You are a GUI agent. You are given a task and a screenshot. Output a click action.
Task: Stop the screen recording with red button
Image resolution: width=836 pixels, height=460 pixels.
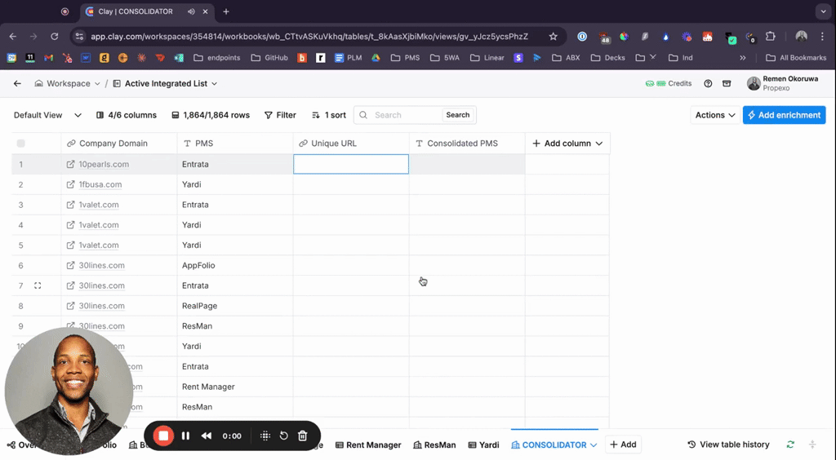(163, 436)
